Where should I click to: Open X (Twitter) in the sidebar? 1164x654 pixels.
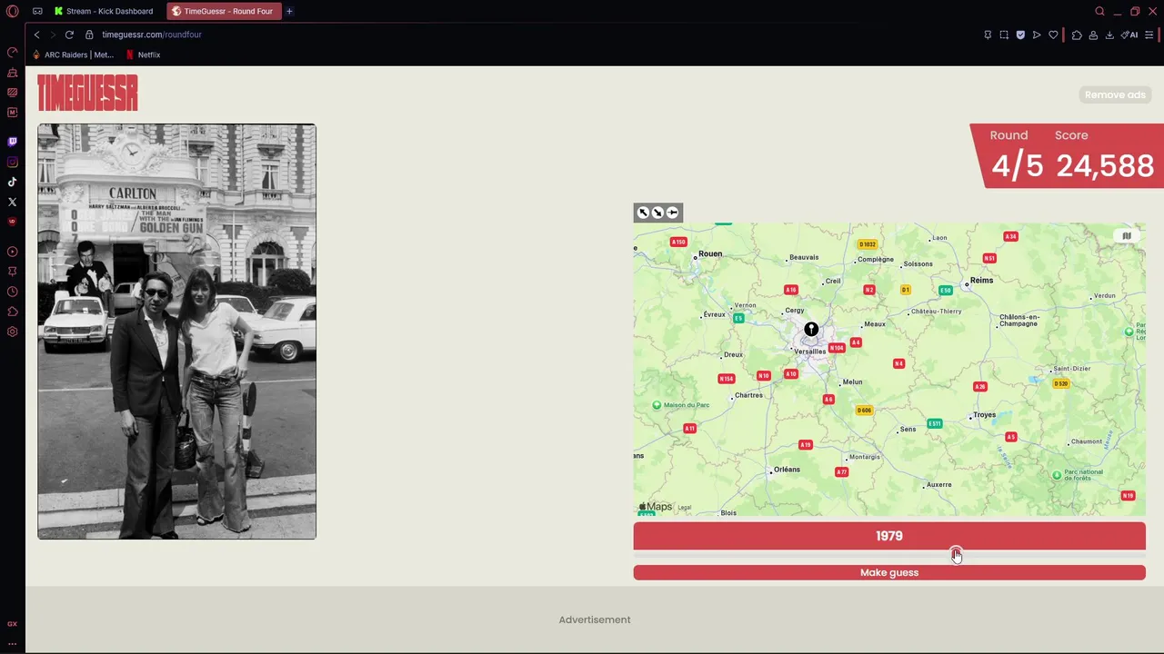click(x=12, y=202)
